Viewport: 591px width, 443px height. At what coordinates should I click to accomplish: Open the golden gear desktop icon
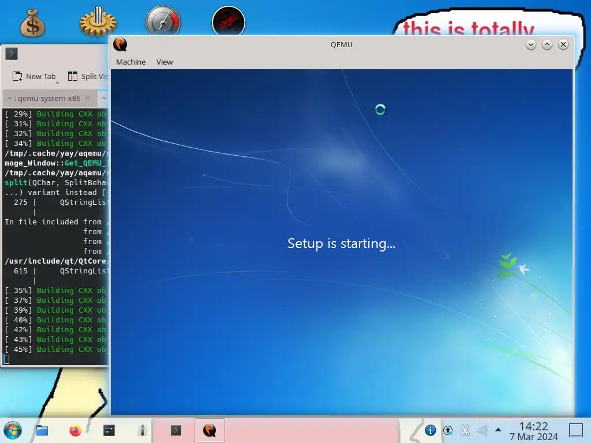98,22
